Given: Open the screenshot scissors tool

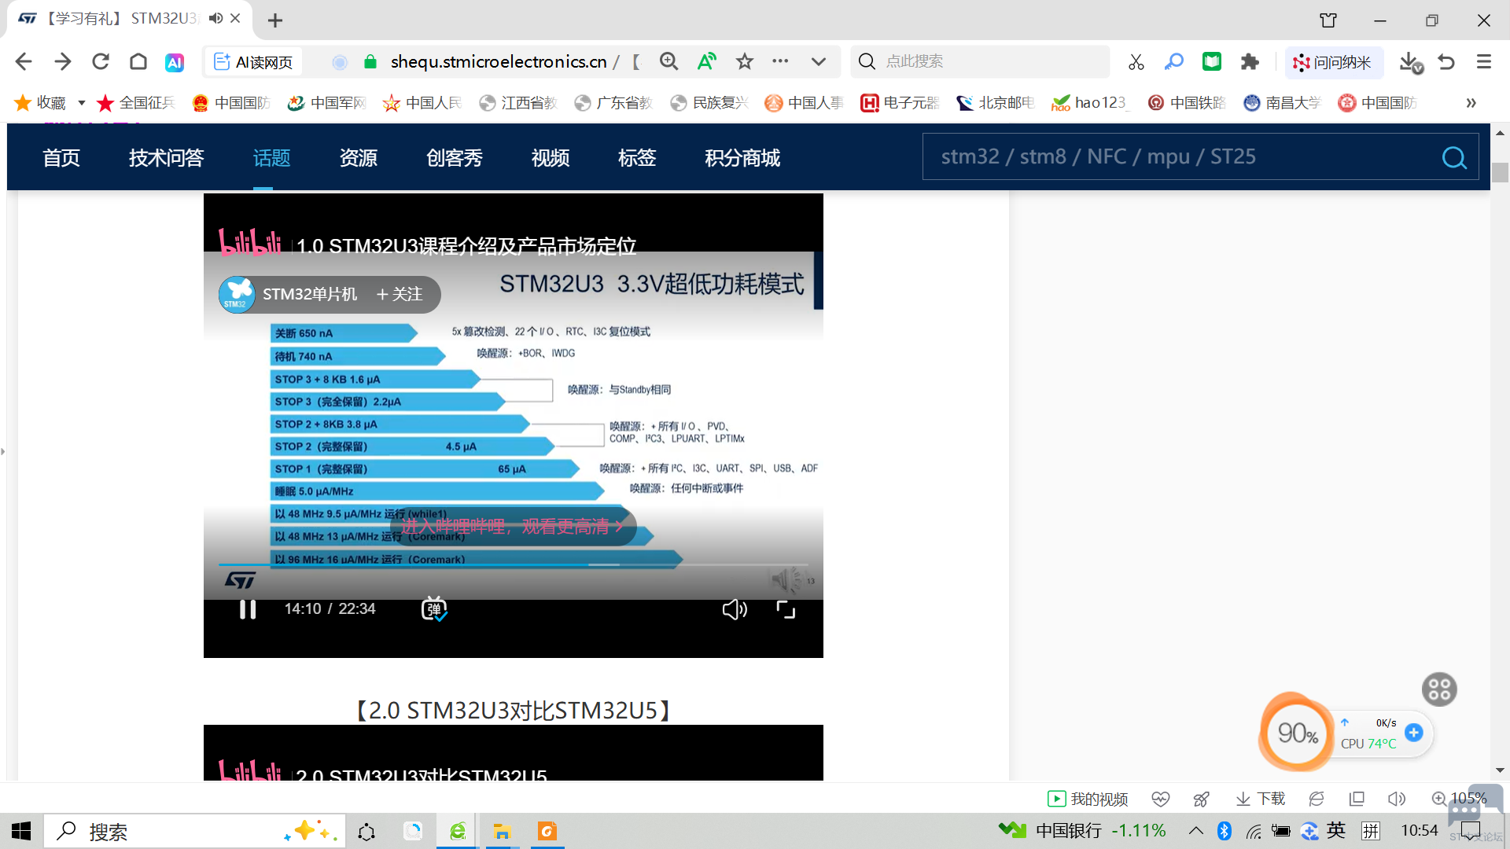Looking at the screenshot, I should pyautogui.click(x=1136, y=62).
